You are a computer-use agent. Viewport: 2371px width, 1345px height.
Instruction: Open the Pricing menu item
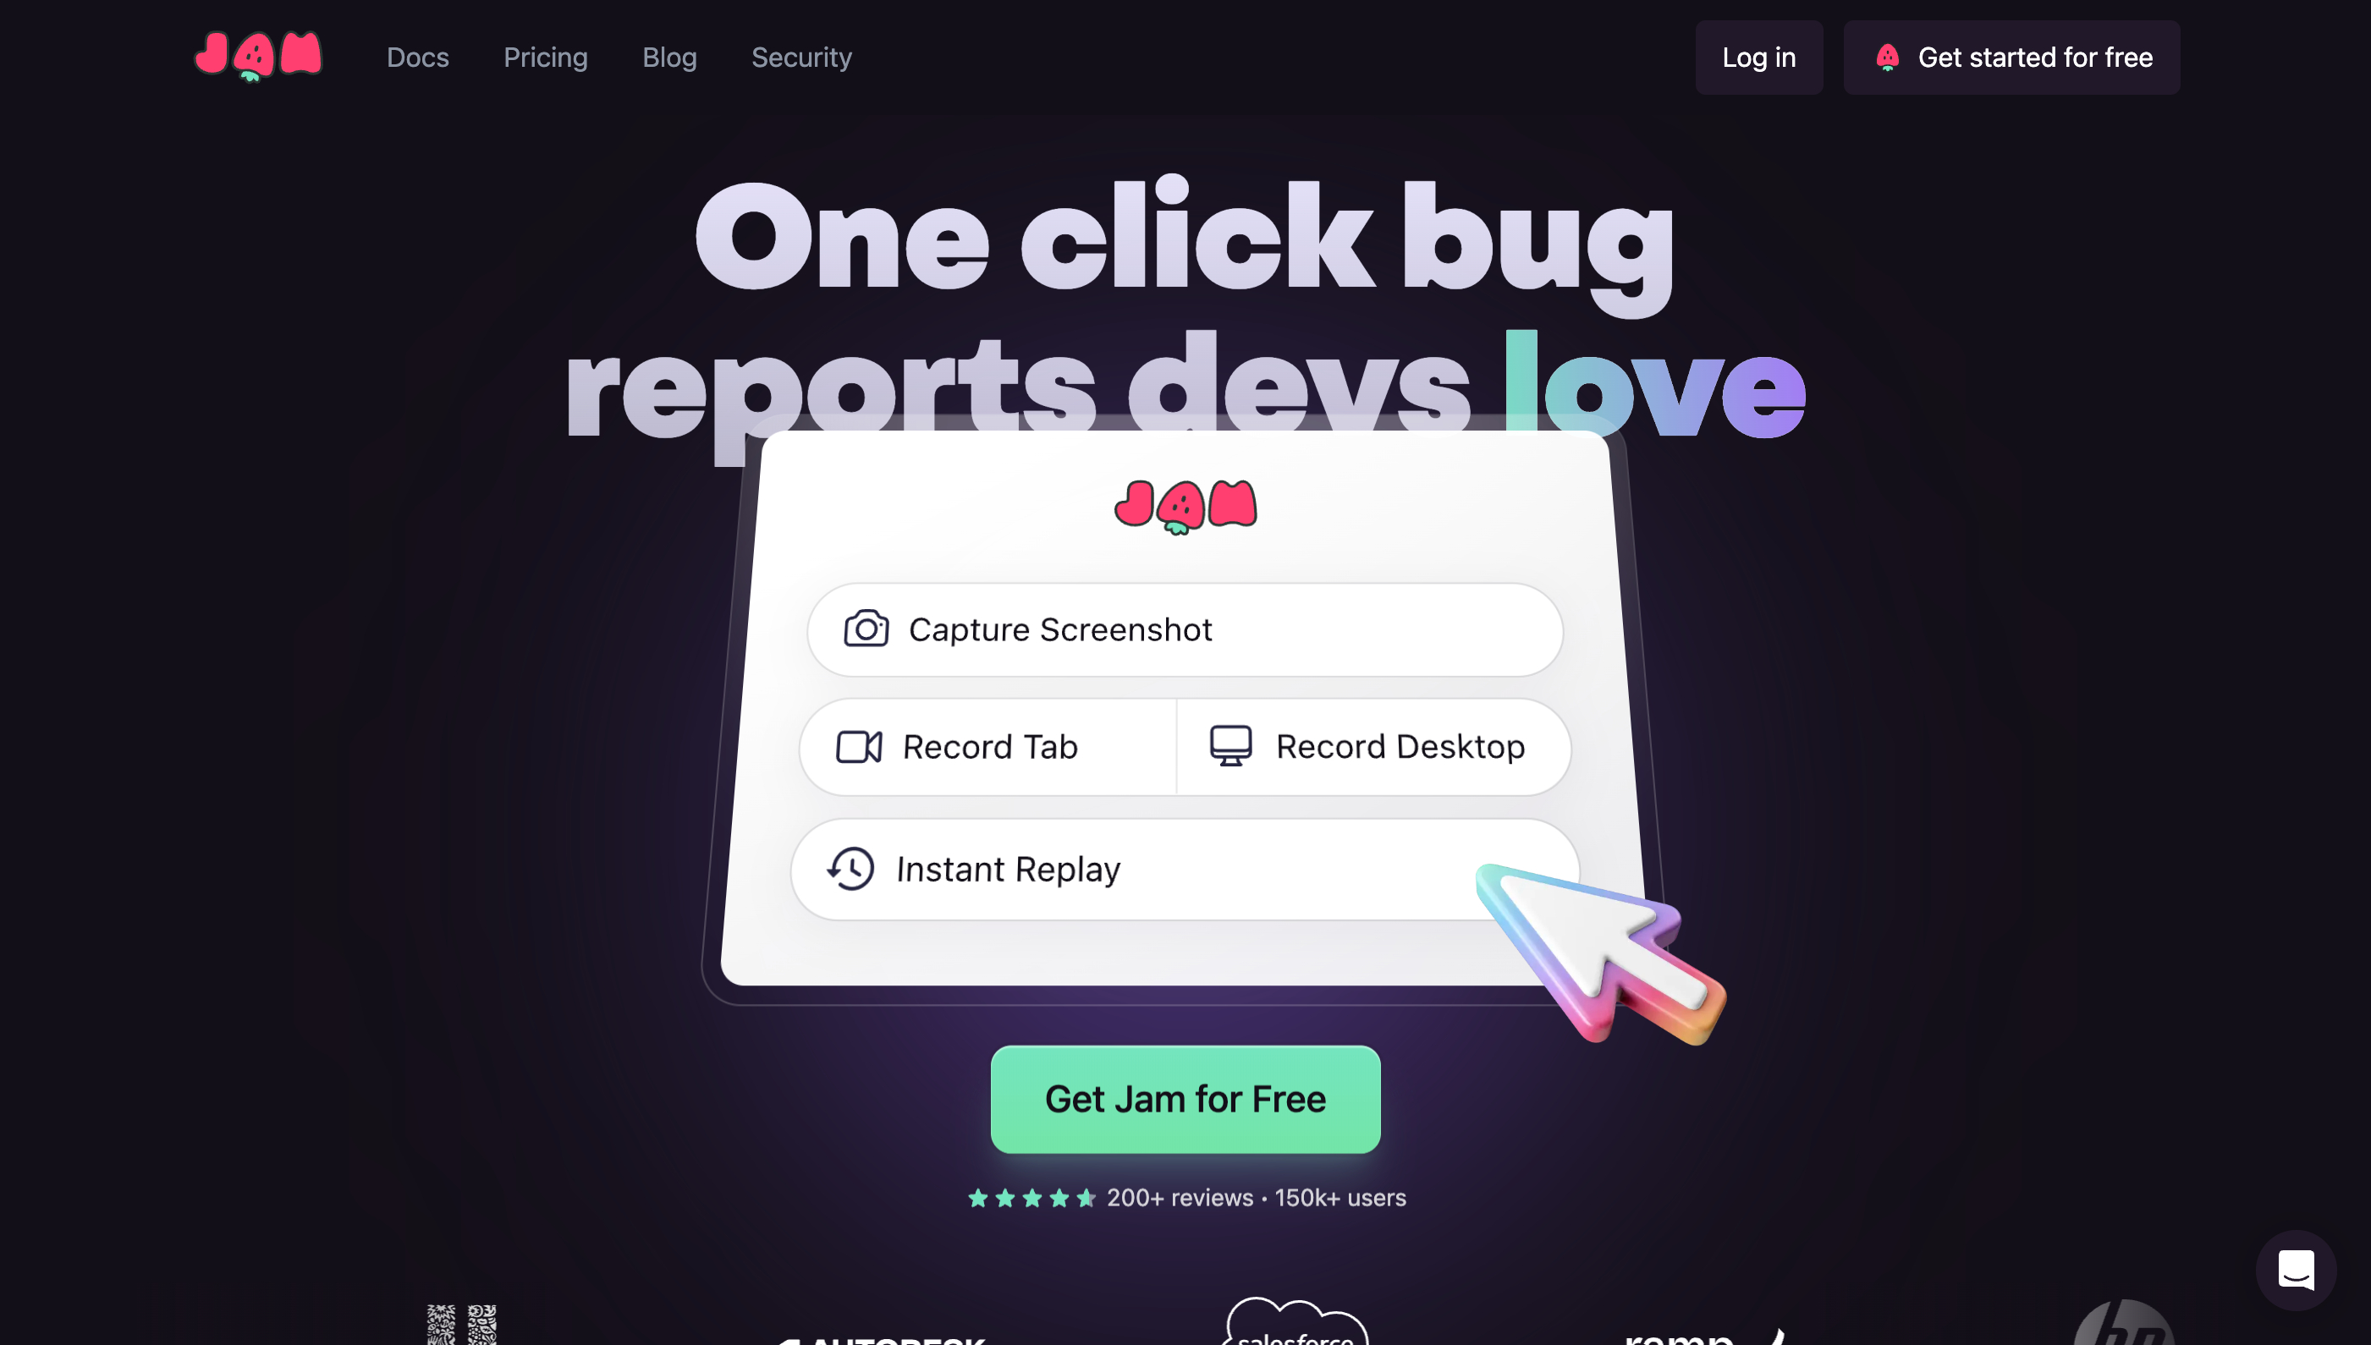546,57
